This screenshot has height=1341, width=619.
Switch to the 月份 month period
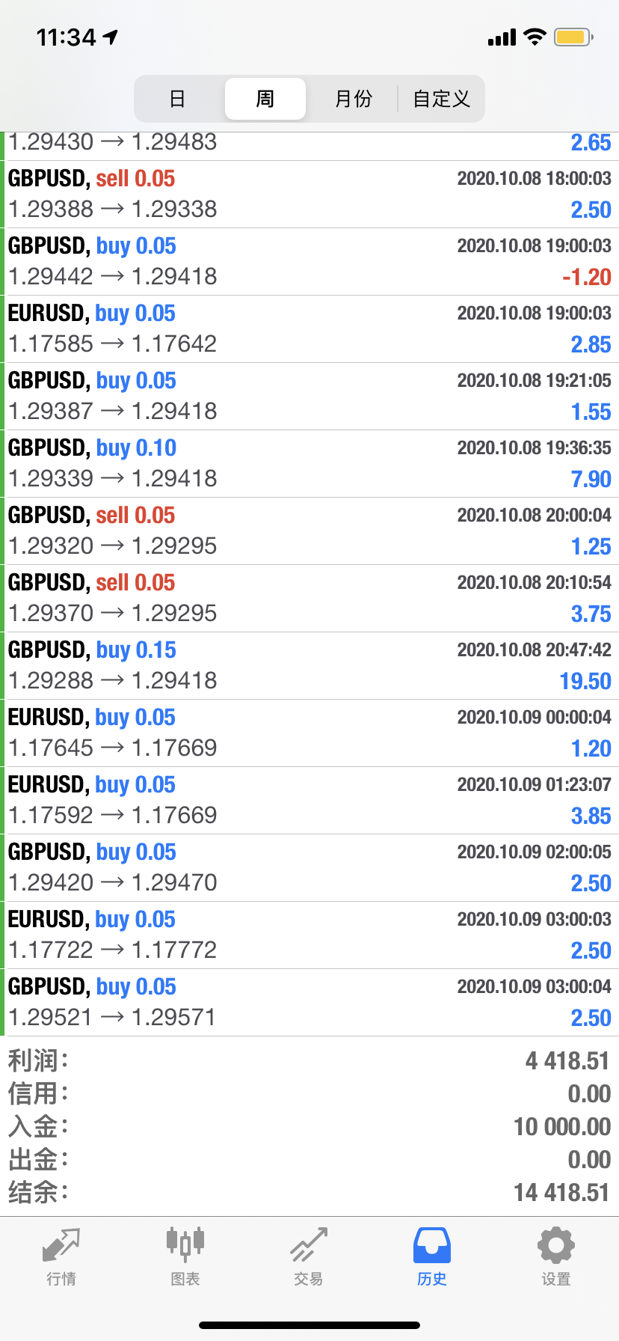click(x=353, y=99)
